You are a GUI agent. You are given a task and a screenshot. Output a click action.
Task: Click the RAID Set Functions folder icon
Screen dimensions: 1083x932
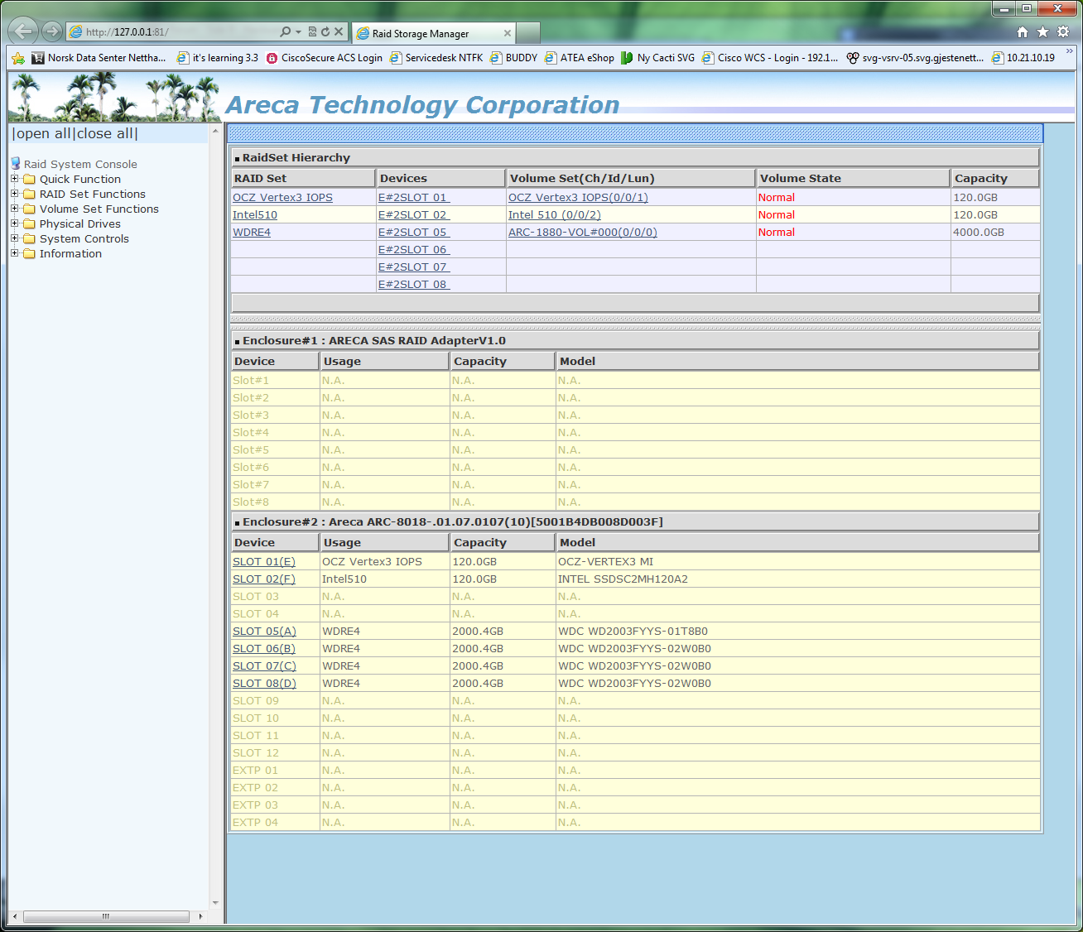click(x=29, y=194)
